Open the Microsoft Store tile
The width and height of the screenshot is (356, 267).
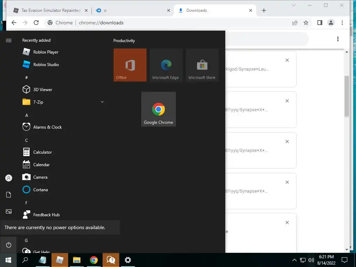(202, 65)
